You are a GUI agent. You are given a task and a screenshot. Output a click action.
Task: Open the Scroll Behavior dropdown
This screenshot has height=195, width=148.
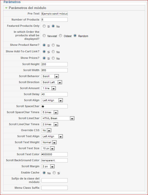pyautogui.click(x=50, y=76)
